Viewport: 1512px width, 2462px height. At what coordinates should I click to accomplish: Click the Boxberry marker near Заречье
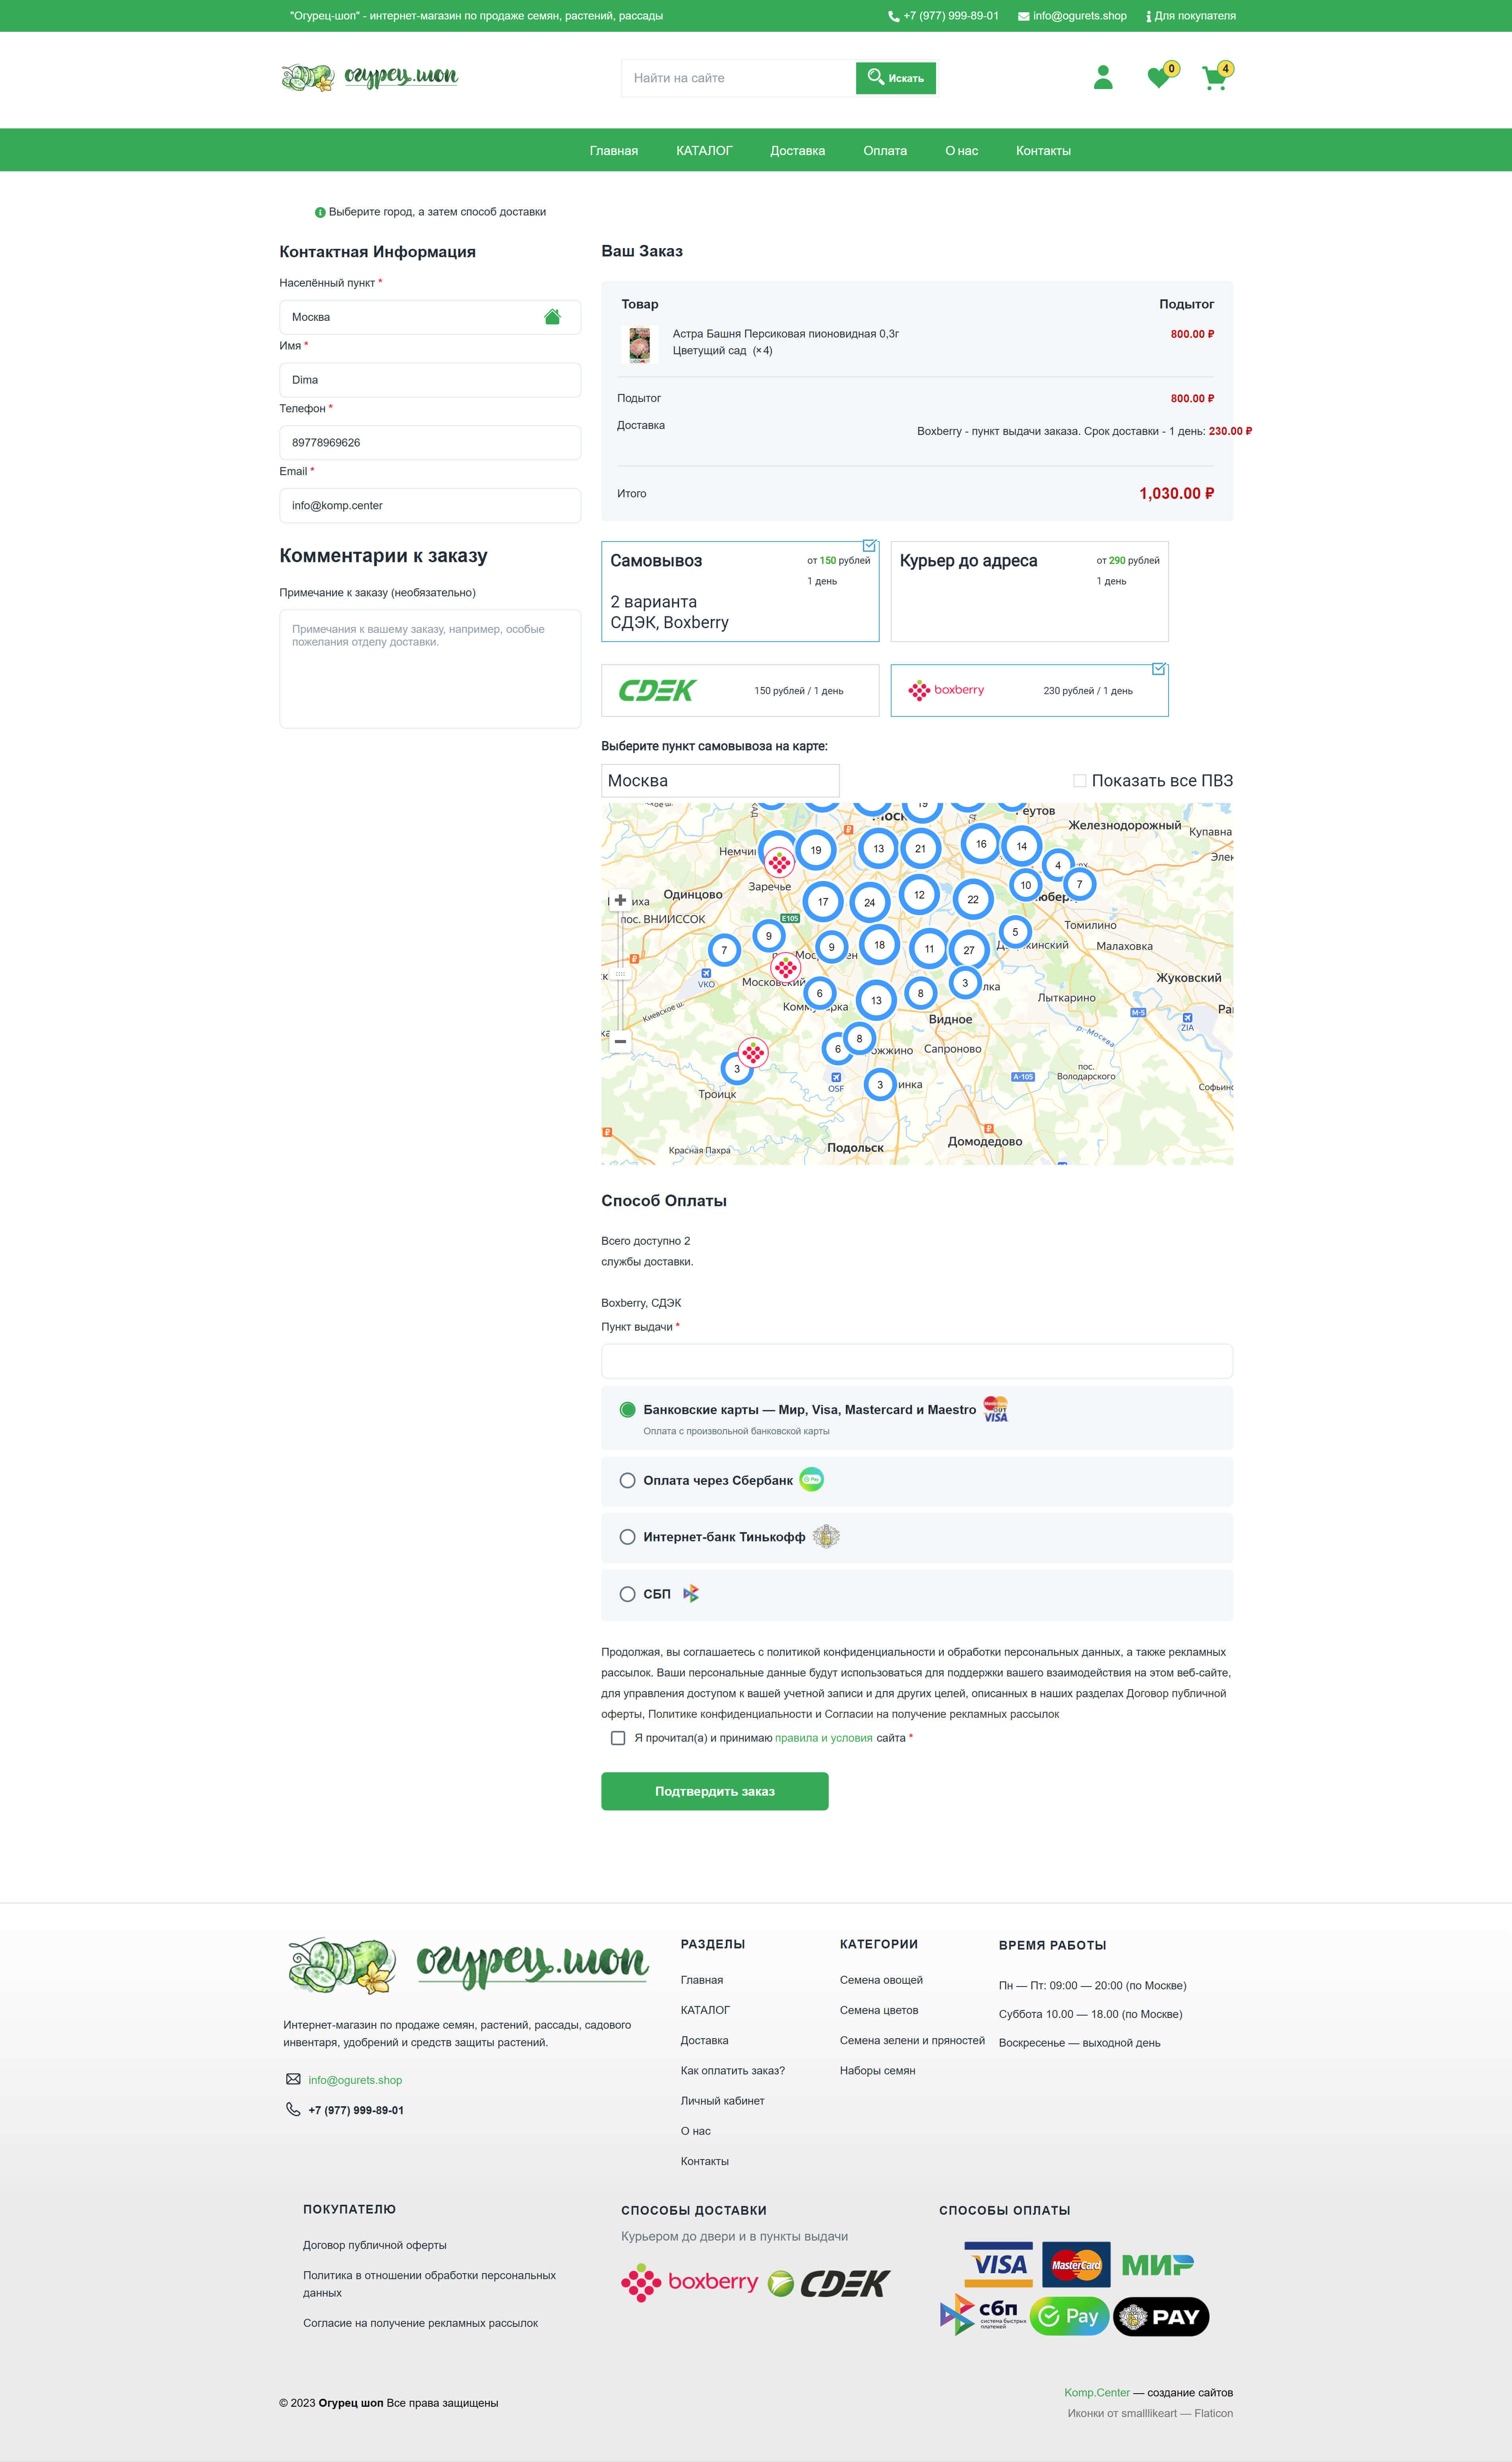coord(779,862)
